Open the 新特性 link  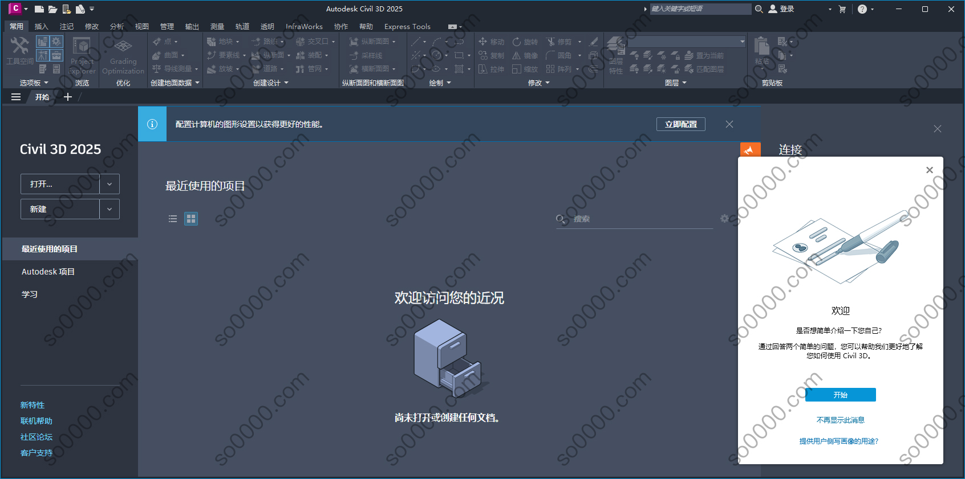[x=33, y=405]
